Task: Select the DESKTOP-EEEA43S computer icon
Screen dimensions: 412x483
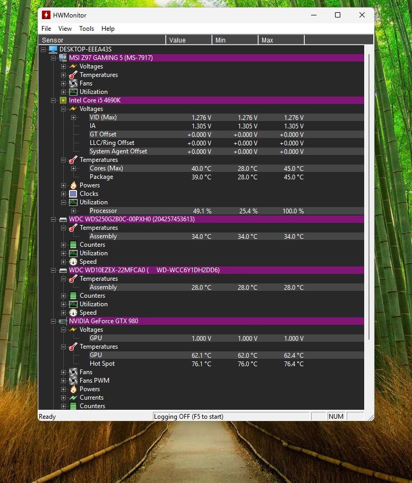Action: (53, 49)
